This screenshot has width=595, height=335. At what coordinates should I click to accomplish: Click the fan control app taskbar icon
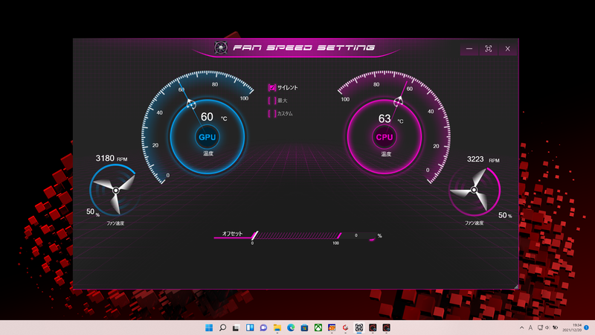click(359, 328)
